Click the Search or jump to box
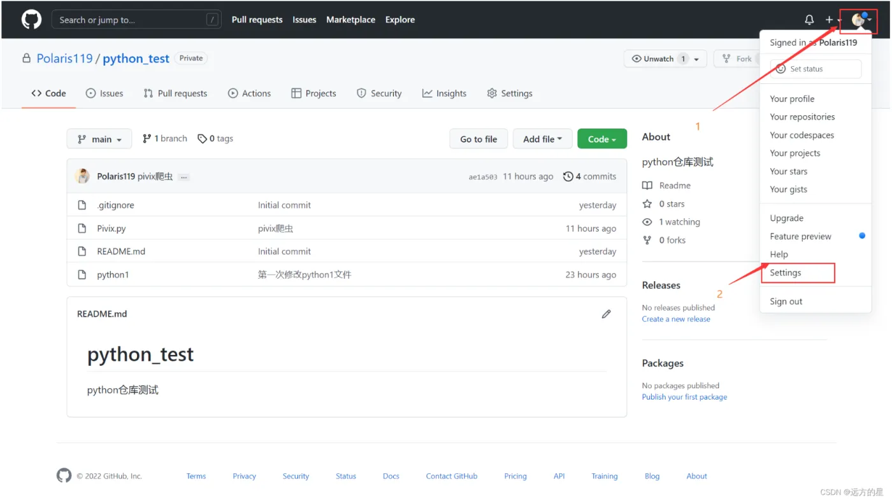This screenshot has height=502, width=892. tap(136, 20)
